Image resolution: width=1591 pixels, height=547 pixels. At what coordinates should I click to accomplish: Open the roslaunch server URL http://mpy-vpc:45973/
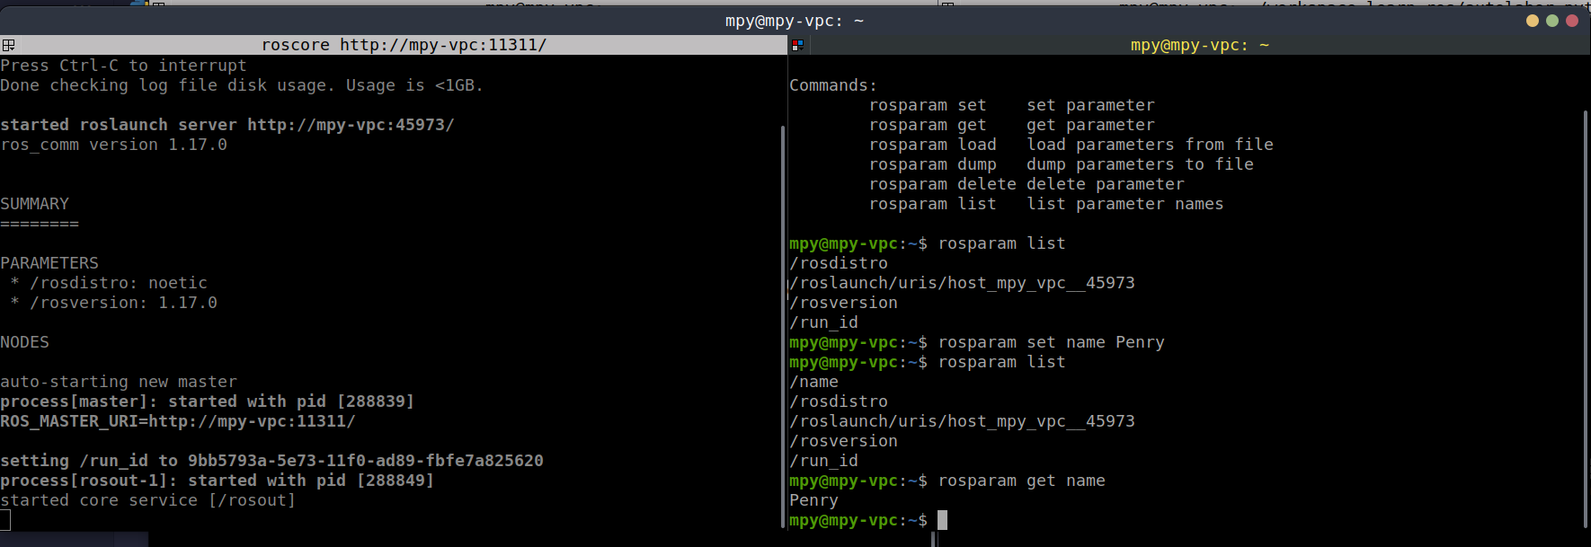point(351,125)
